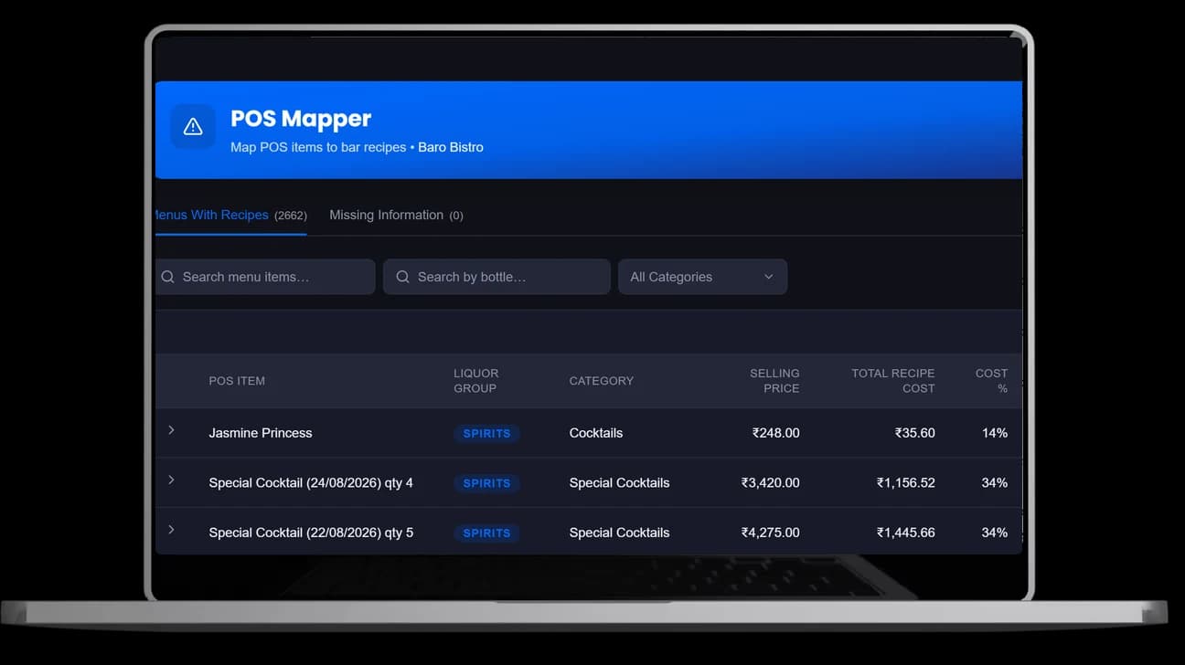Click the magnifier icon in Search by bottle
Viewport: 1185px width, 665px height.
pos(402,277)
